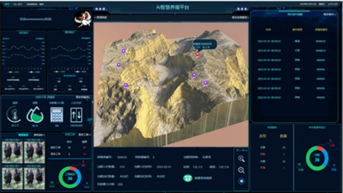343x193 pixels.
Task: Click the round reset view button below zoom icons
Action: (x=241, y=182)
